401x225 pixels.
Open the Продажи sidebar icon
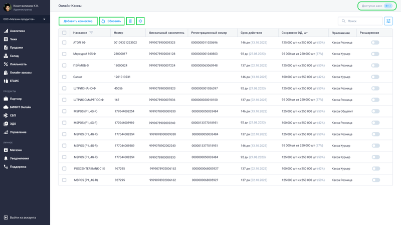6,47
